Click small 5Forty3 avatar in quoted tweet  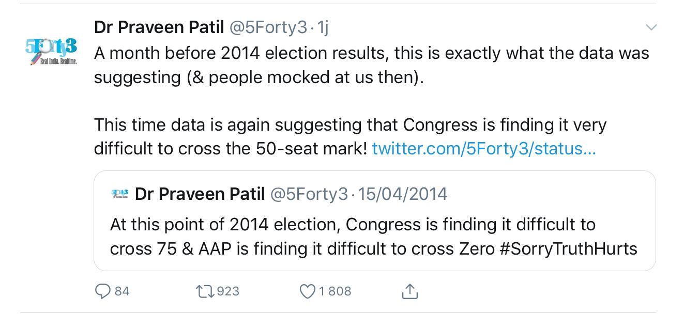pos(119,194)
